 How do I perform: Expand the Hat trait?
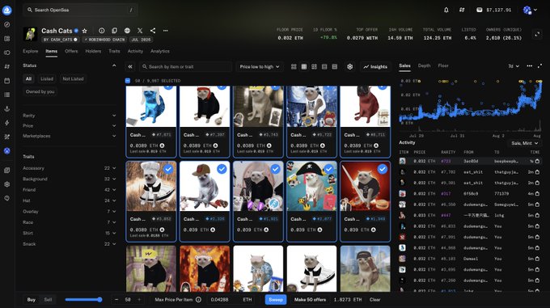tap(69, 200)
